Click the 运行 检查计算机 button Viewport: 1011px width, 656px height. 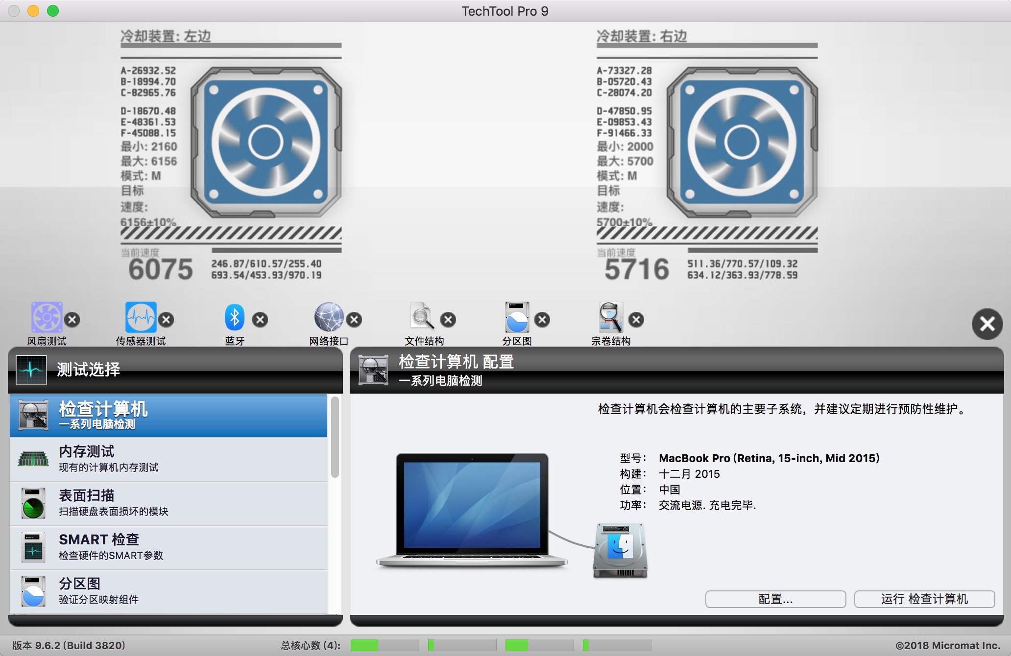[x=924, y=599]
